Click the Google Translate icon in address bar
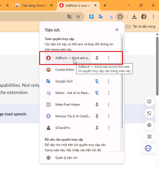Screen dimensions: 159x171 (x=69, y=17)
